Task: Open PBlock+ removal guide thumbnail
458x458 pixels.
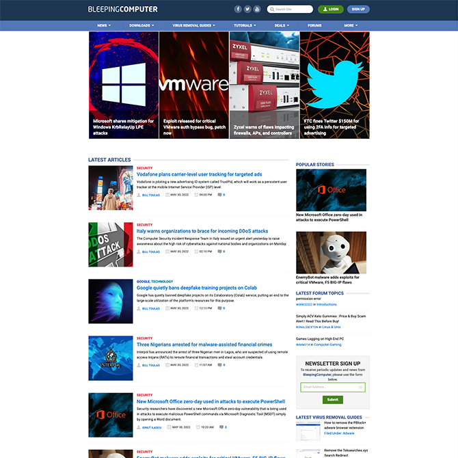Action: click(x=308, y=431)
